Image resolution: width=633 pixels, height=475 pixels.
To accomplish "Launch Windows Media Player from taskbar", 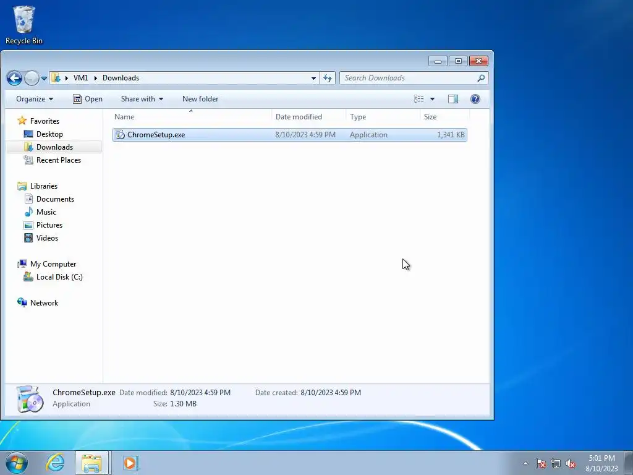I will tap(130, 463).
